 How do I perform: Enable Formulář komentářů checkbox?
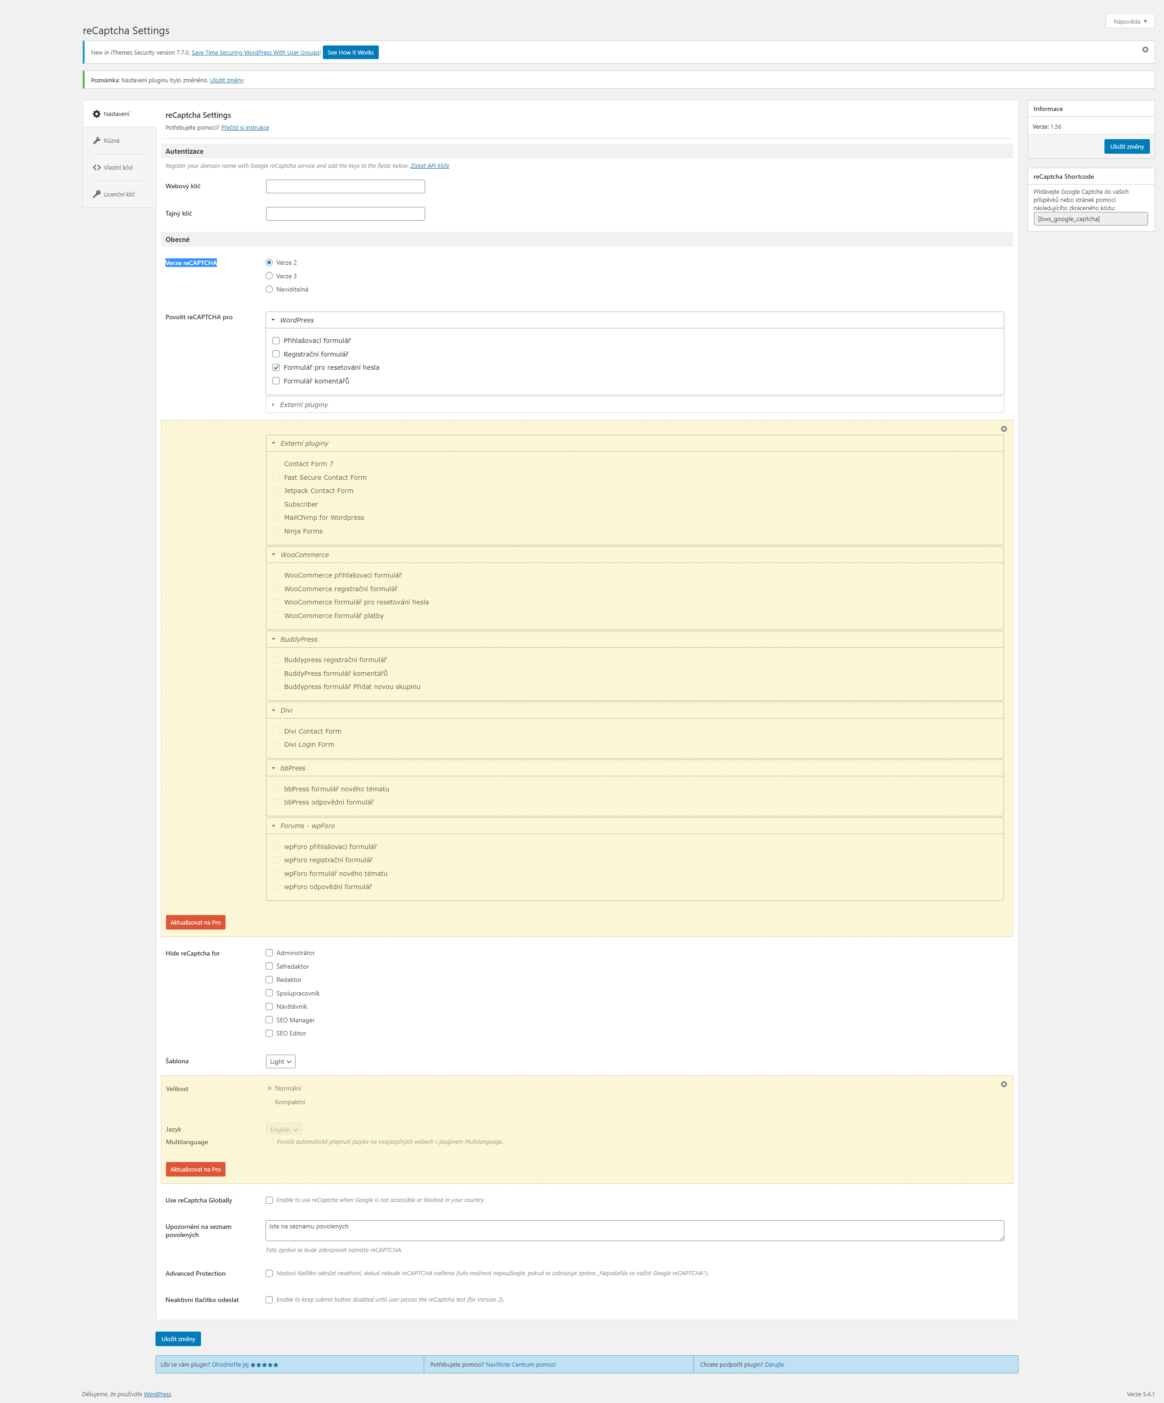[x=276, y=381]
